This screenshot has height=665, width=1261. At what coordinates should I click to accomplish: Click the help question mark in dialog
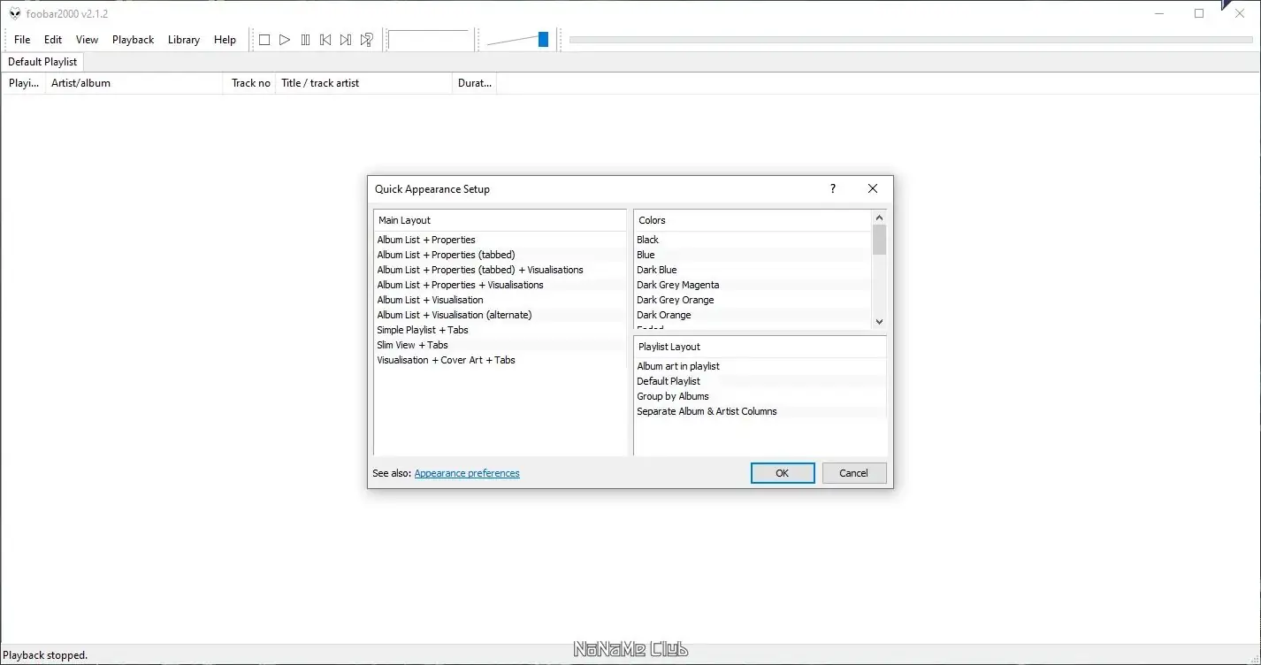(832, 188)
